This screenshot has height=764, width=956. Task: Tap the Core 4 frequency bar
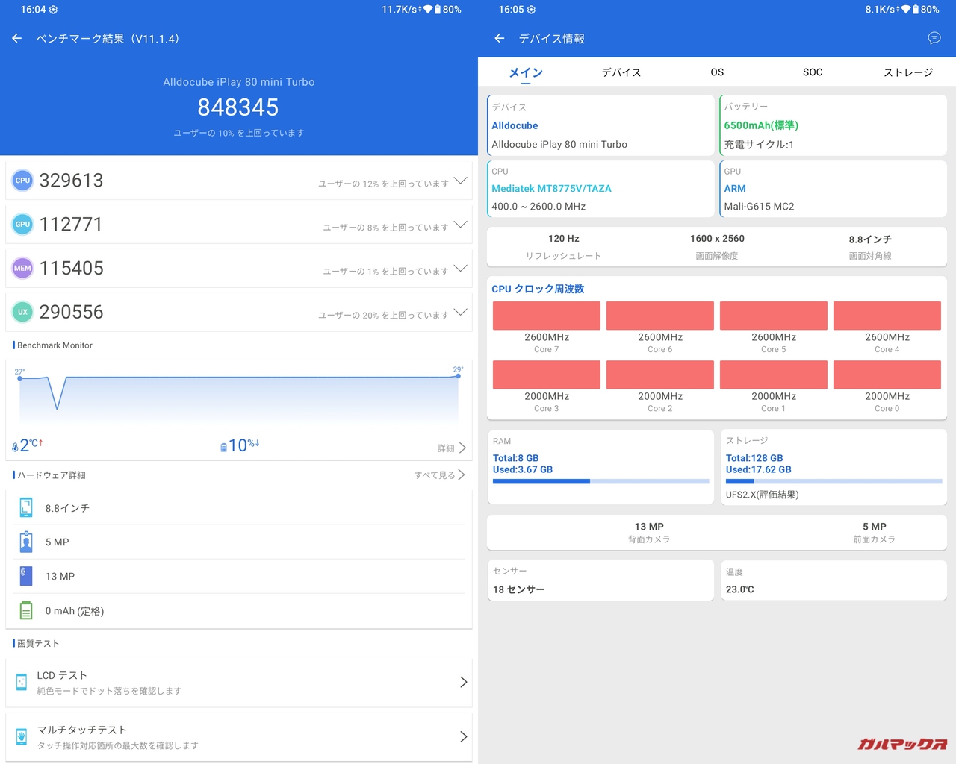[x=887, y=316]
